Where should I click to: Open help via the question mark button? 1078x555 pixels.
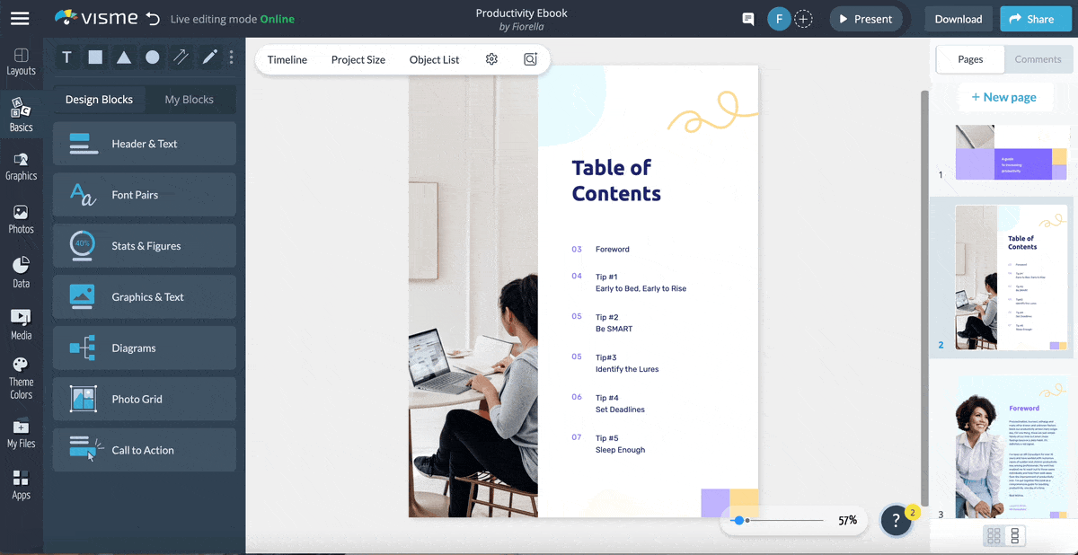896,520
